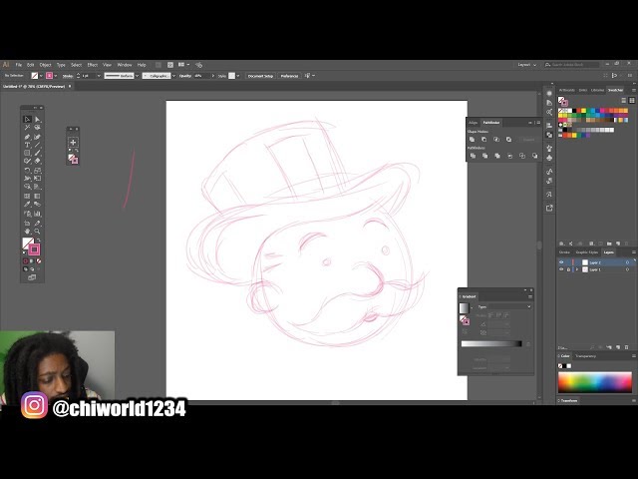
Task: Toggle visibility eye of Layer 1
Action: 561,269
